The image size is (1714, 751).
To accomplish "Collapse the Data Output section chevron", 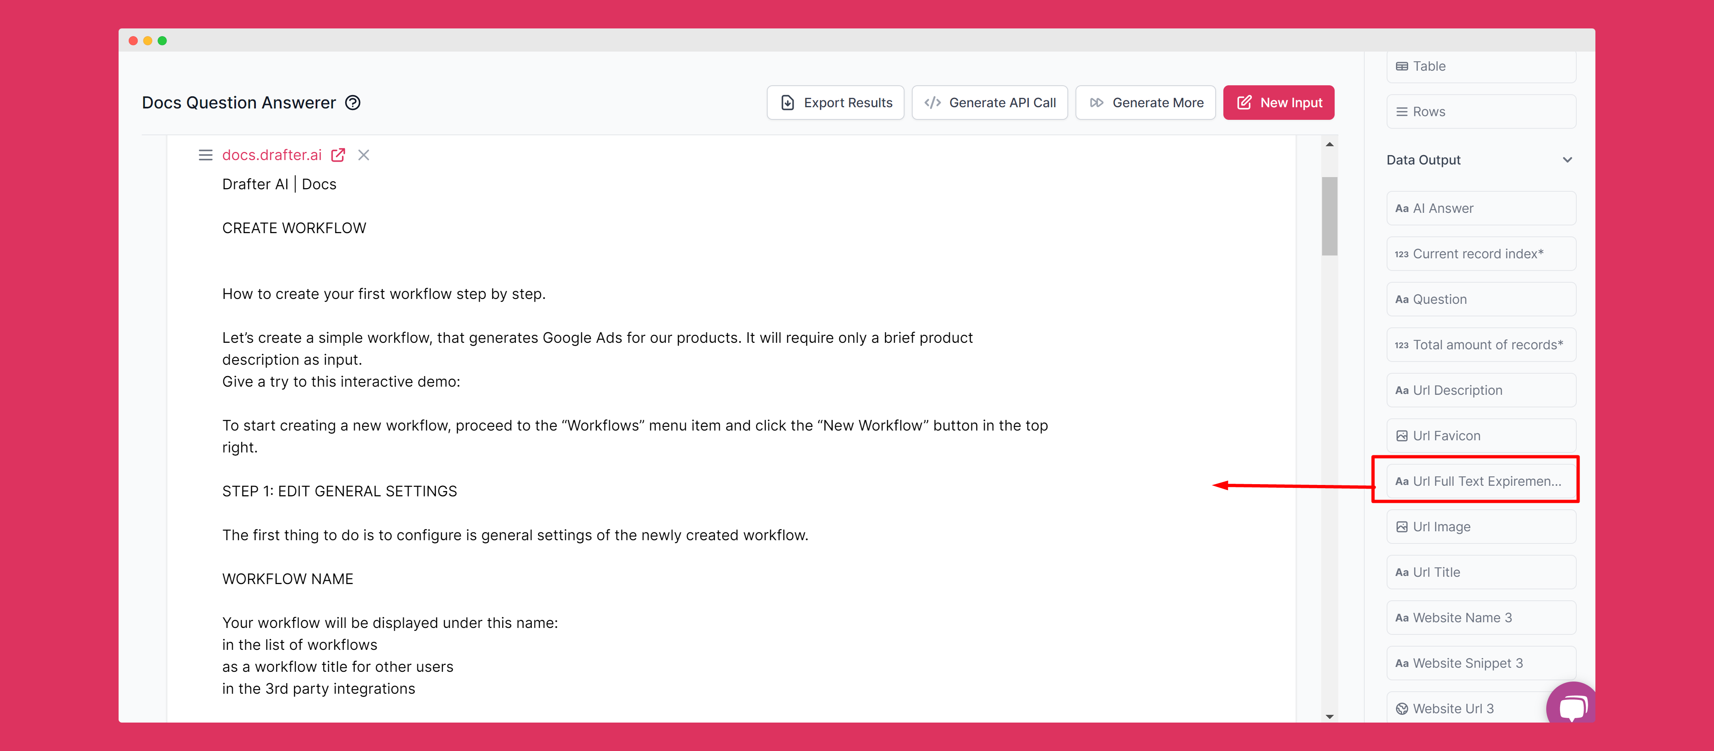I will (1567, 160).
